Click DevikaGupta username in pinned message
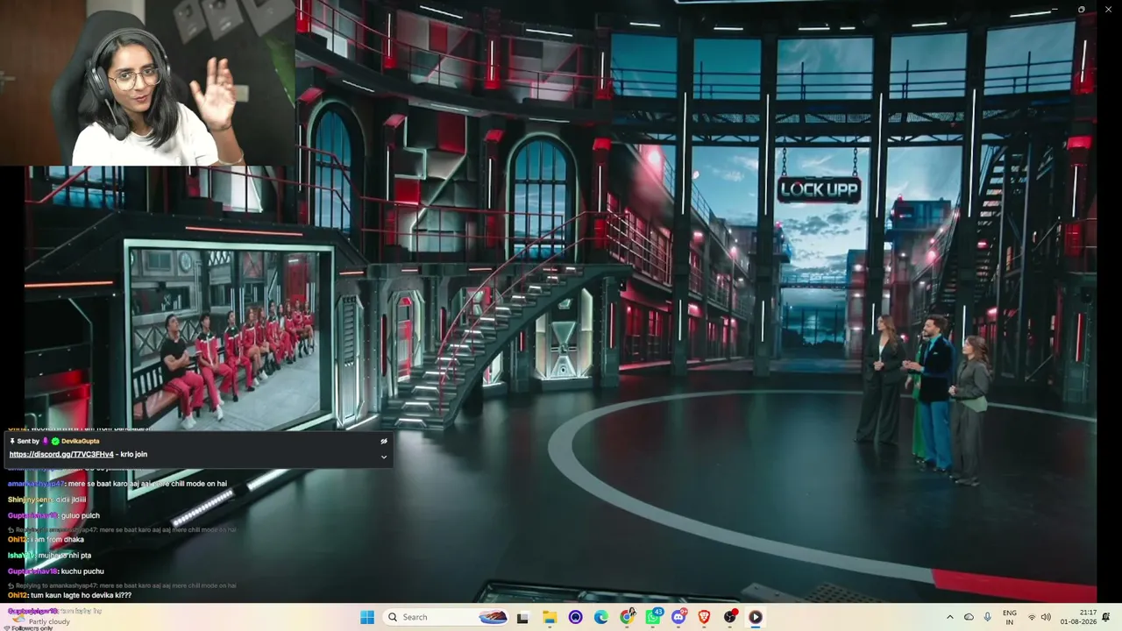 pos(81,441)
